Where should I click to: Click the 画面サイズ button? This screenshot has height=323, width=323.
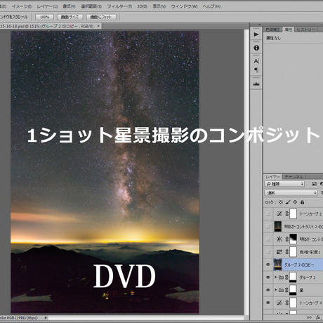(70, 17)
